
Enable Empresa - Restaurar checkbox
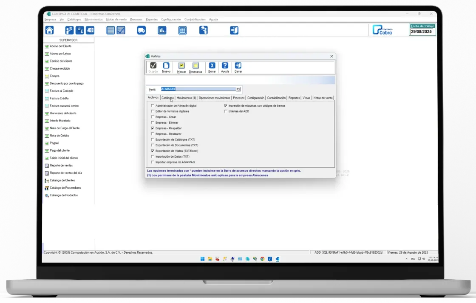153,134
